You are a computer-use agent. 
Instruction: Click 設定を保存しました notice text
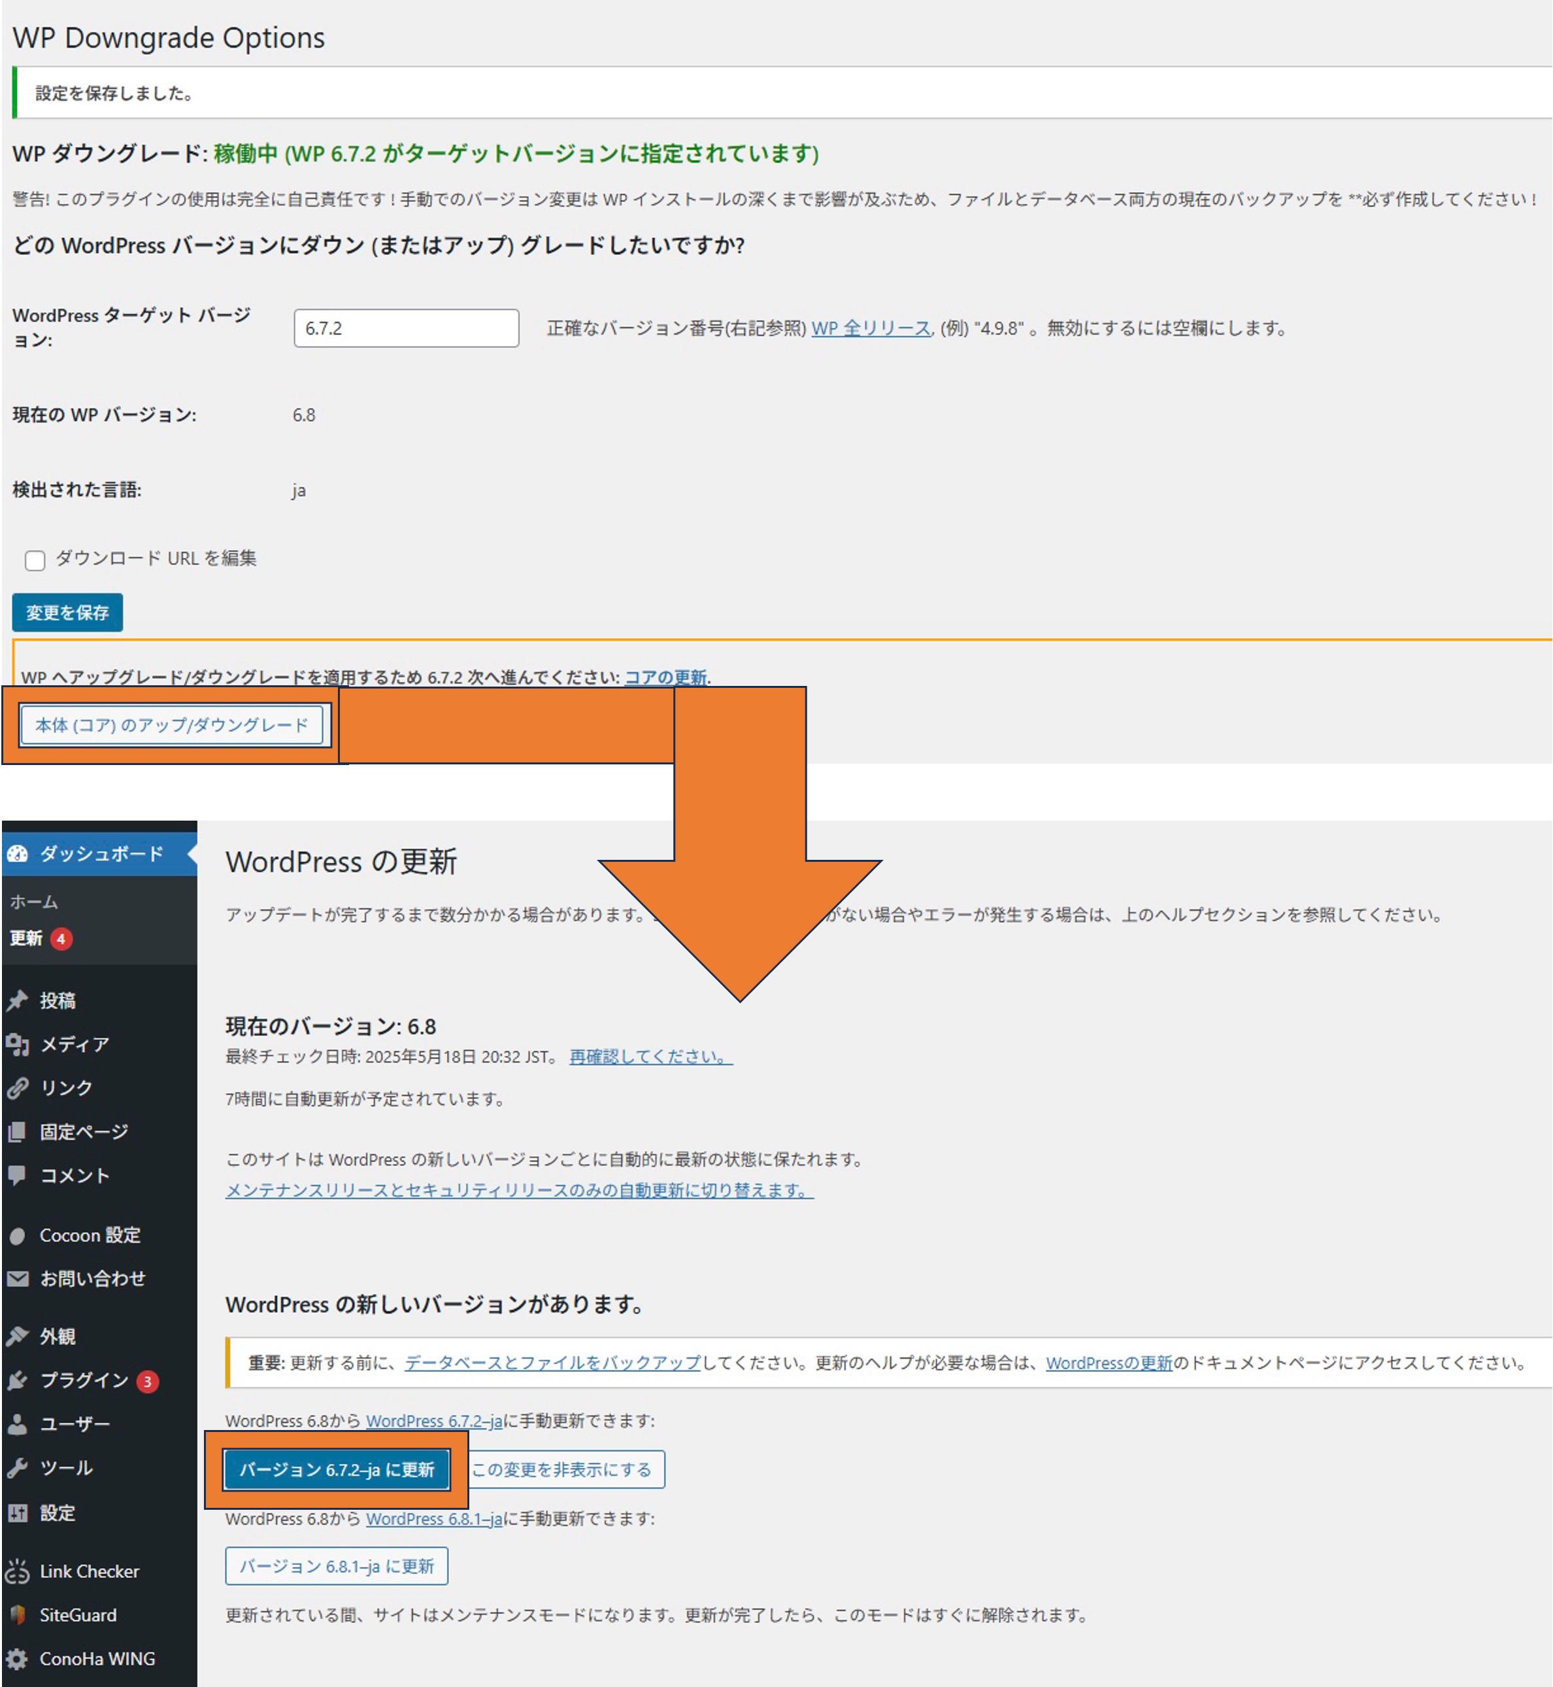coord(115,94)
